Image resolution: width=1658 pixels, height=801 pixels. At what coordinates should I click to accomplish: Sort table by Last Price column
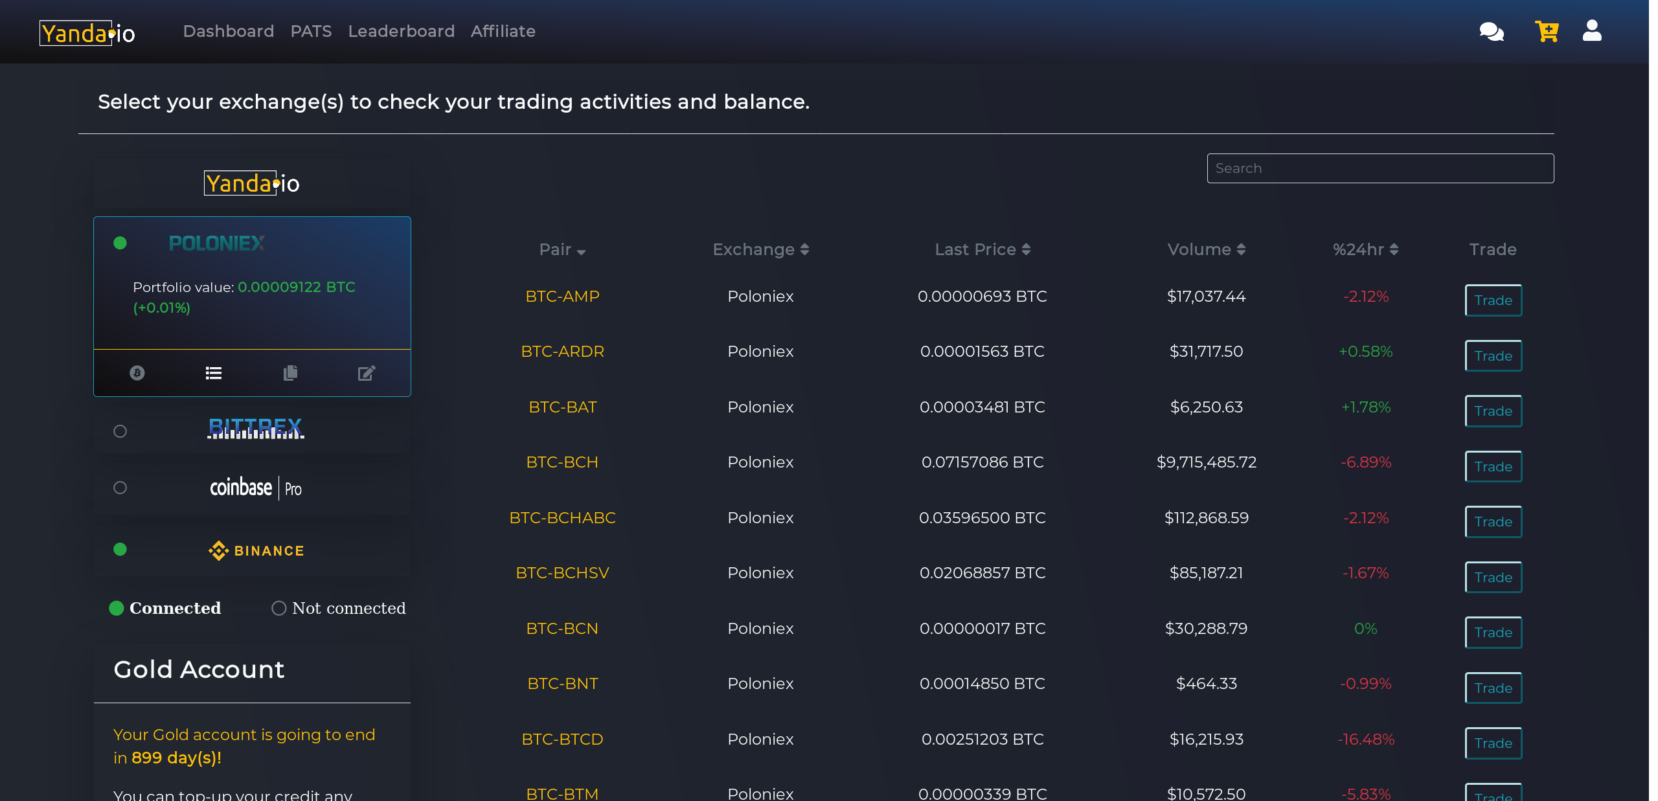coord(982,250)
